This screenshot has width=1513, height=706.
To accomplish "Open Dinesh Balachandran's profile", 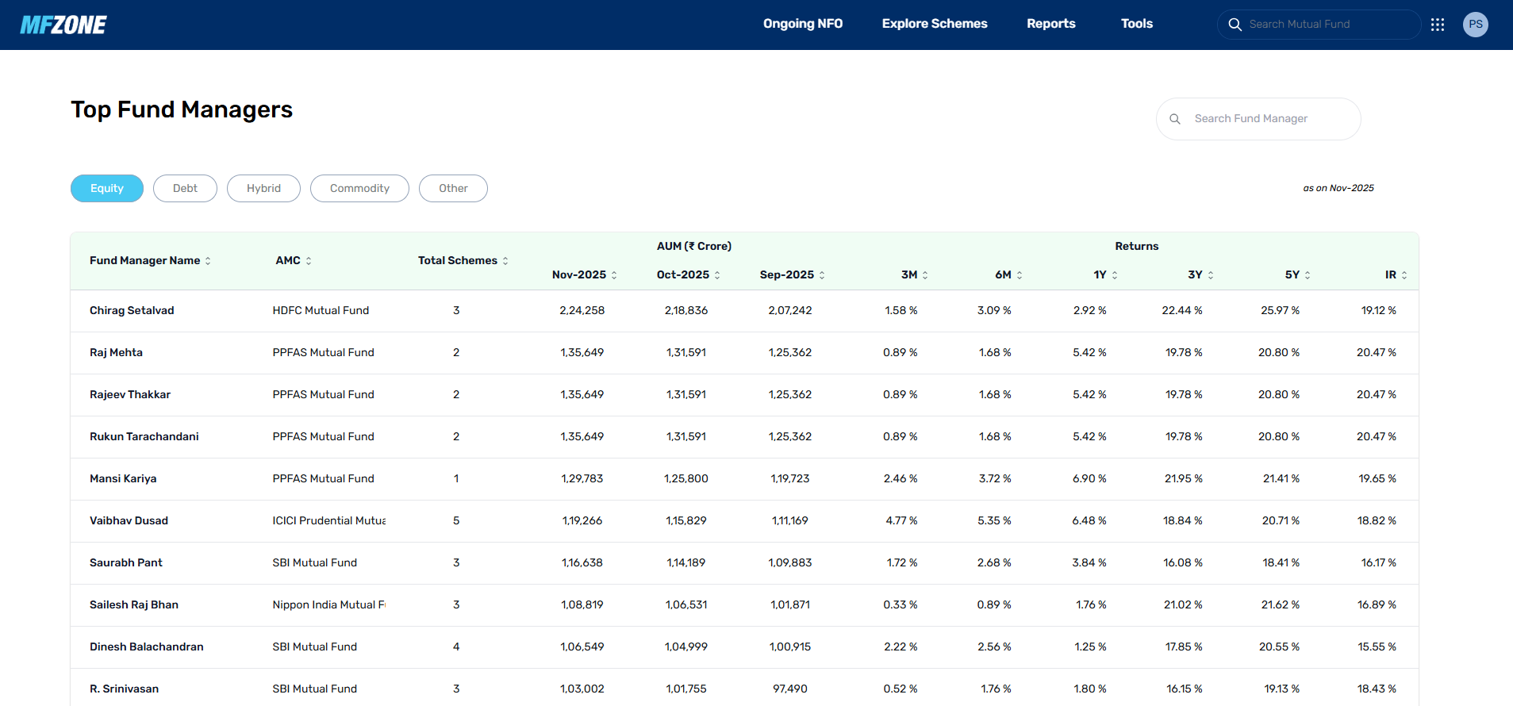I will point(147,647).
